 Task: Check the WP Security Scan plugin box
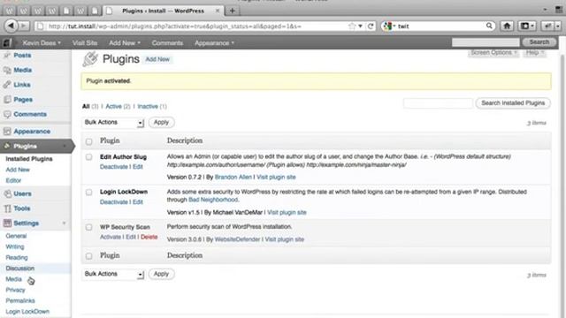coord(88,227)
